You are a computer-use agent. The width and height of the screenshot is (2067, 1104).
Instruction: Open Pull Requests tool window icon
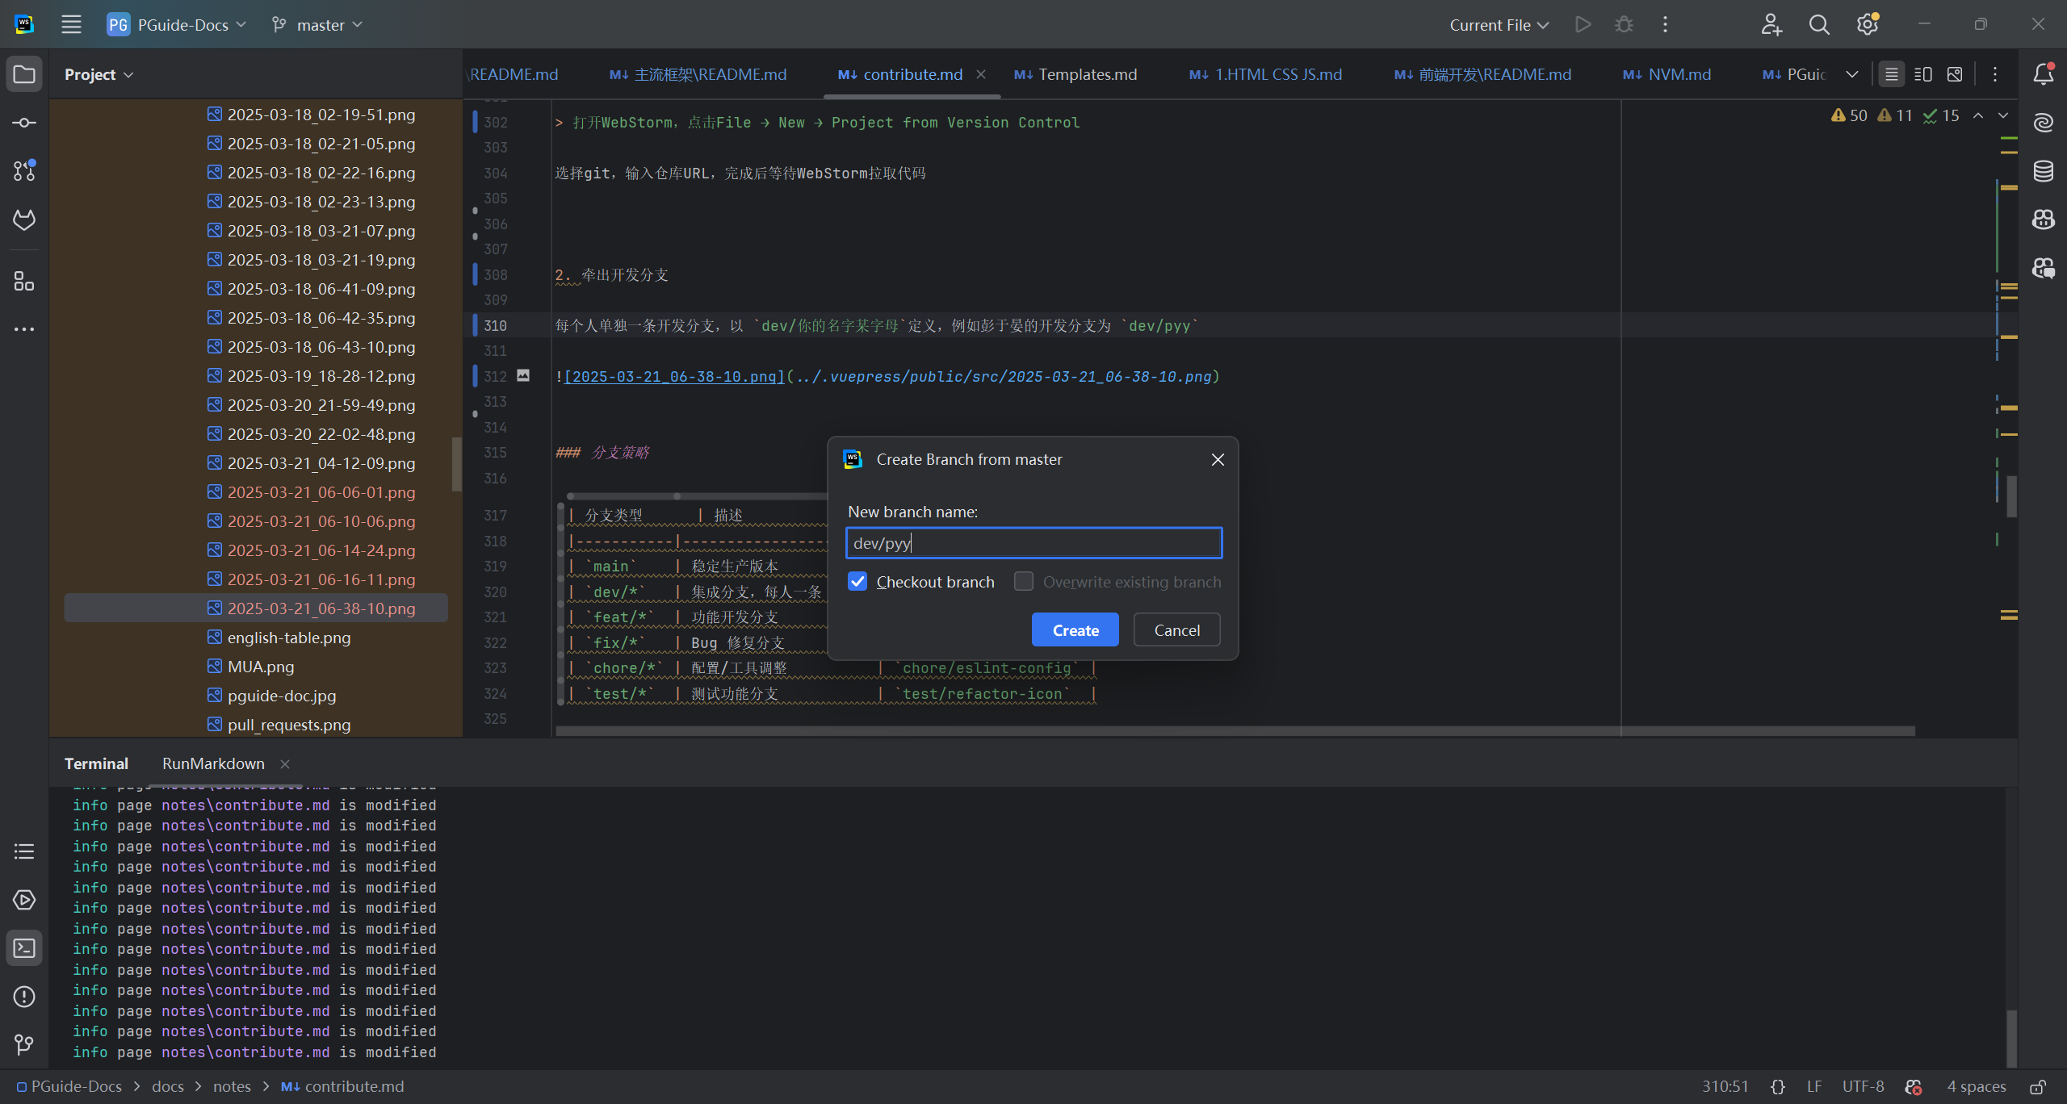point(24,171)
